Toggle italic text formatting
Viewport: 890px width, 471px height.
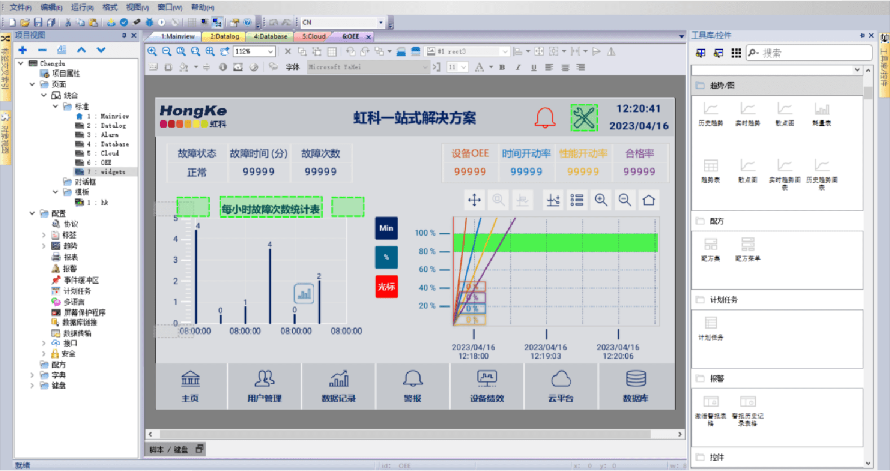[517, 67]
